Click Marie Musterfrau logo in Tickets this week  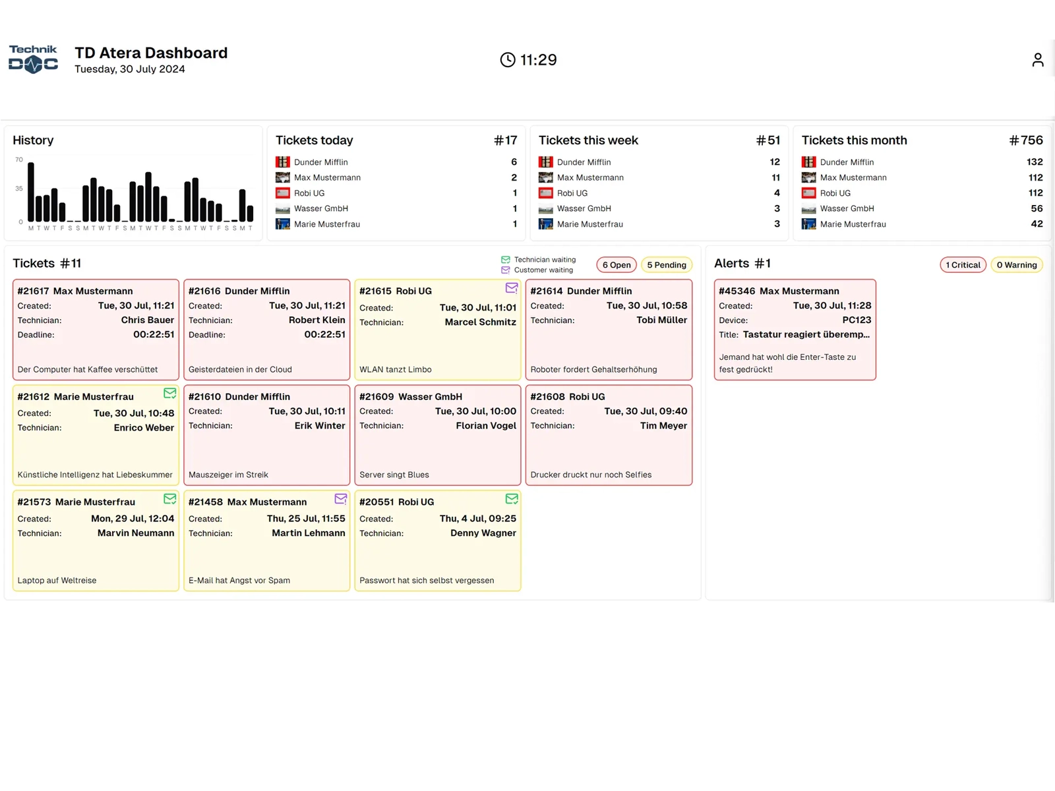(545, 224)
